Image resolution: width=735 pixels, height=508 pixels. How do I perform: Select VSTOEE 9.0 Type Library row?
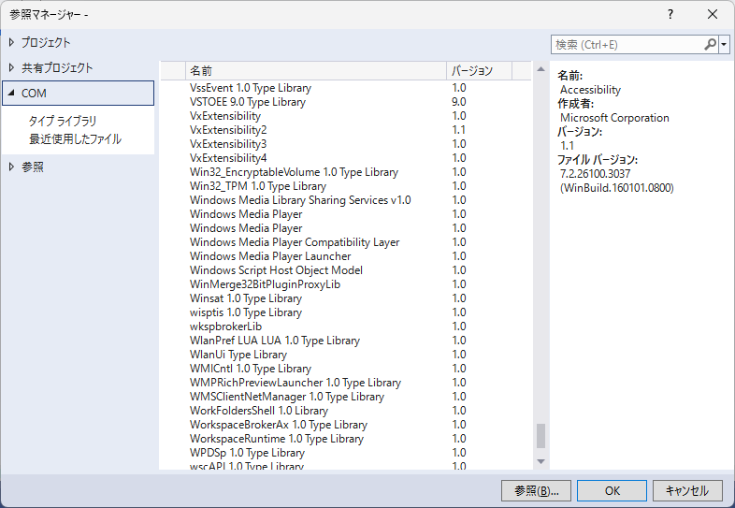[x=346, y=102]
